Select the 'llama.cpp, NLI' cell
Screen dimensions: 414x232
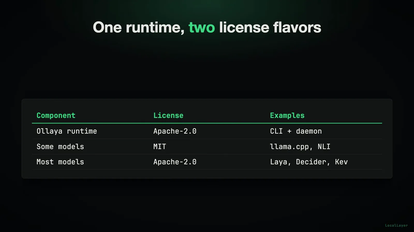300,147
